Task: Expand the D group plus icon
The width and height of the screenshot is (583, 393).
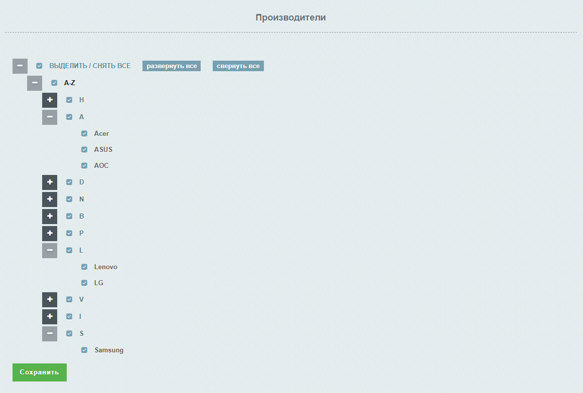Action: point(50,182)
